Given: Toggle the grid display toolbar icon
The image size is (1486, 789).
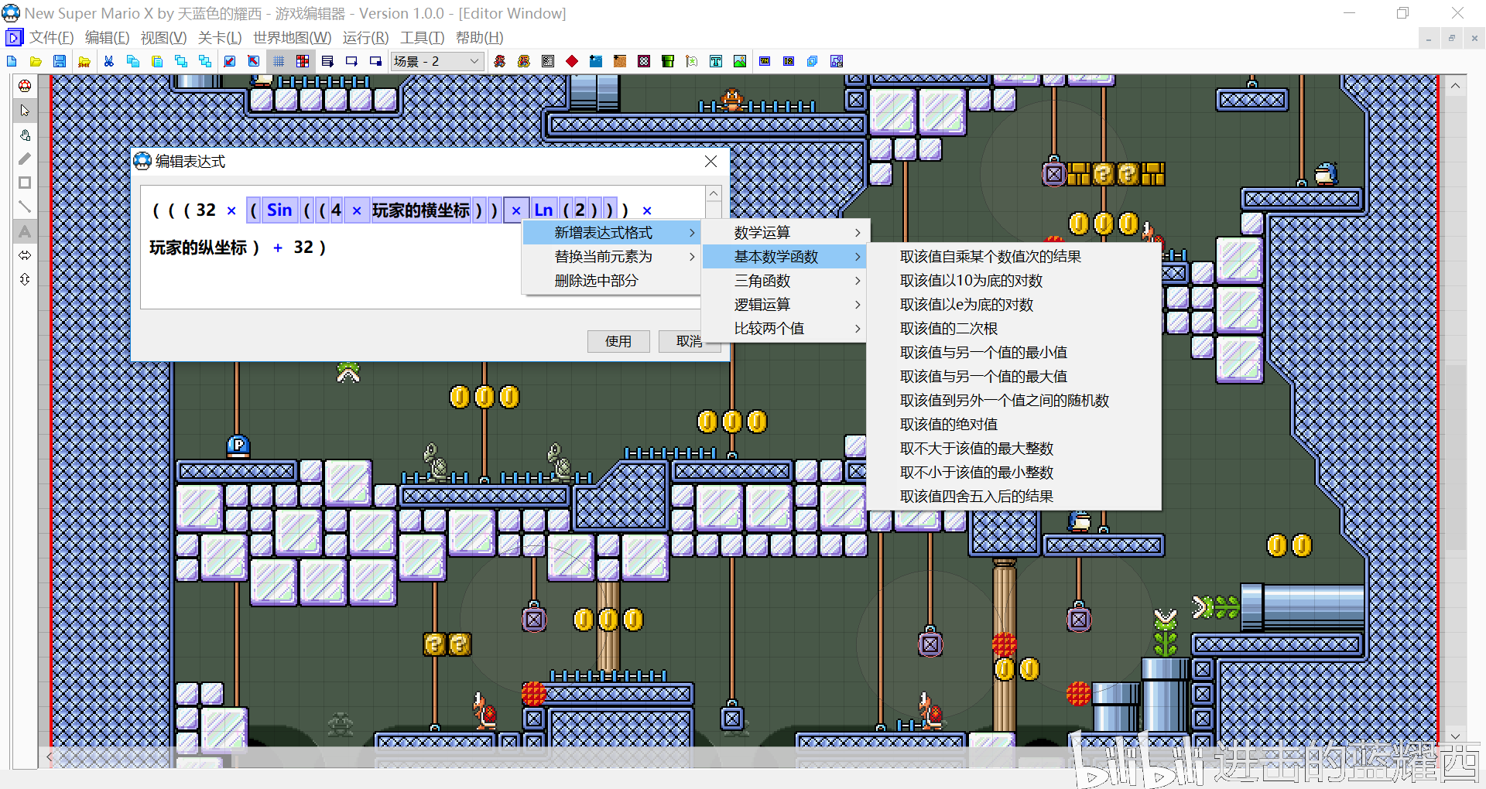Looking at the screenshot, I should click(x=279, y=61).
